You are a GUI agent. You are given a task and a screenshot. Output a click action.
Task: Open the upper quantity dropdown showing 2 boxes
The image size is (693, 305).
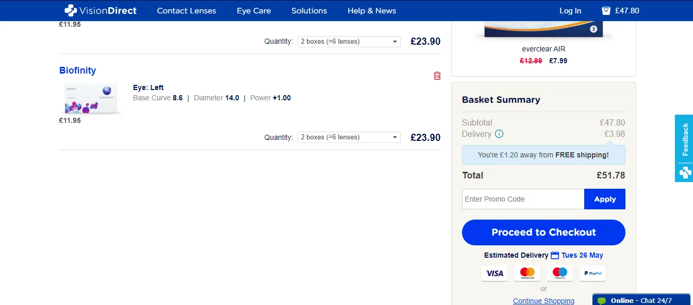(x=349, y=42)
